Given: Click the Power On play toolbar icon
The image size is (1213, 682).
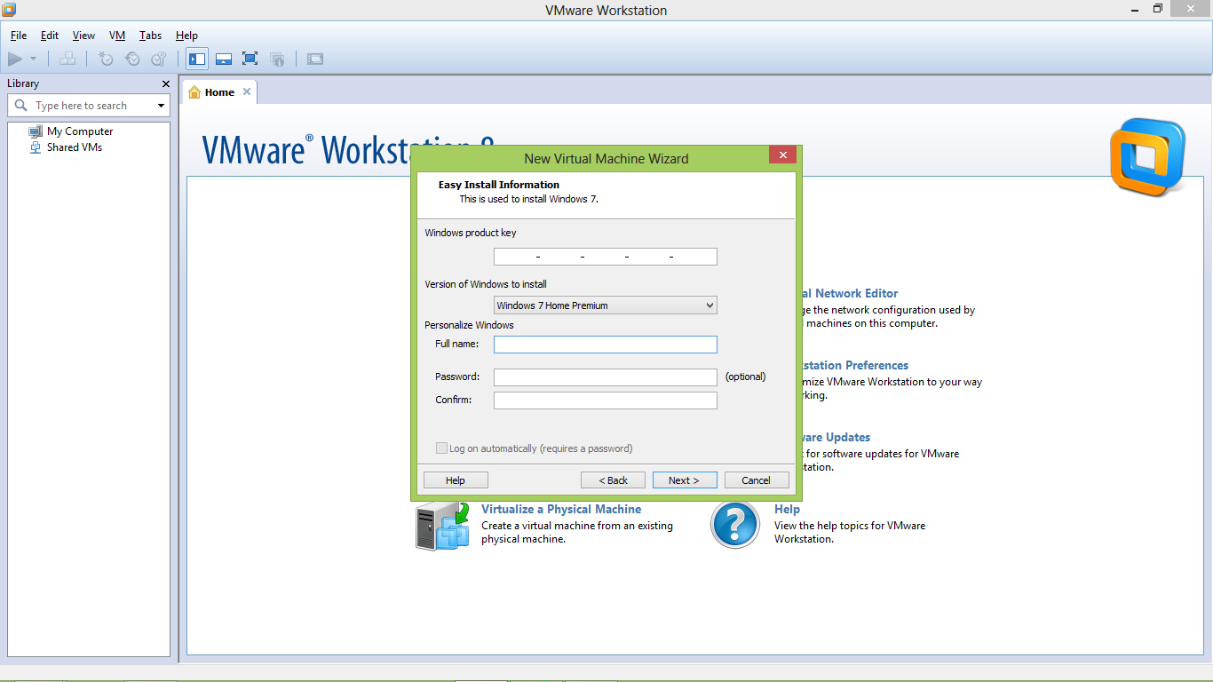Looking at the screenshot, I should click(15, 59).
